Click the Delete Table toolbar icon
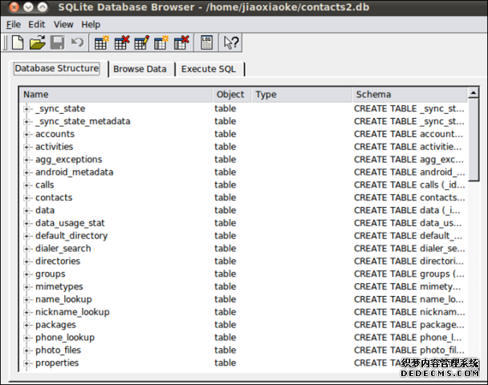Viewport: 488px width, 385px height. click(x=122, y=43)
